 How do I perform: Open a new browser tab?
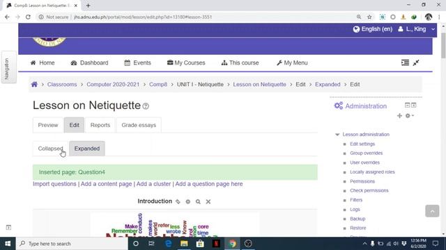tap(88, 6)
